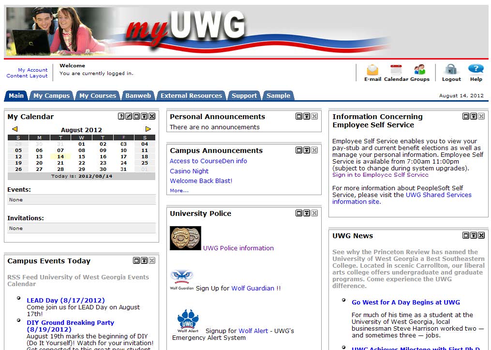This screenshot has width=491, height=350.
Task: Remove the My Calendar portlet
Action: click(x=152, y=116)
